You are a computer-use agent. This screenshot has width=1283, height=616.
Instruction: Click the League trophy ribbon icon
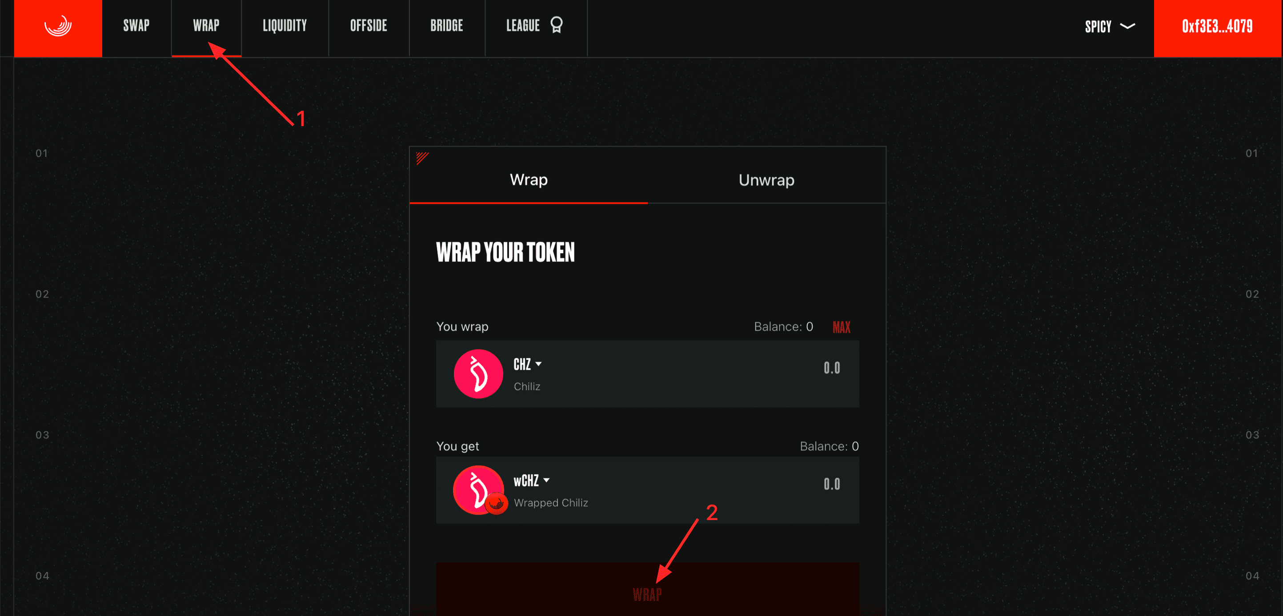click(x=556, y=25)
